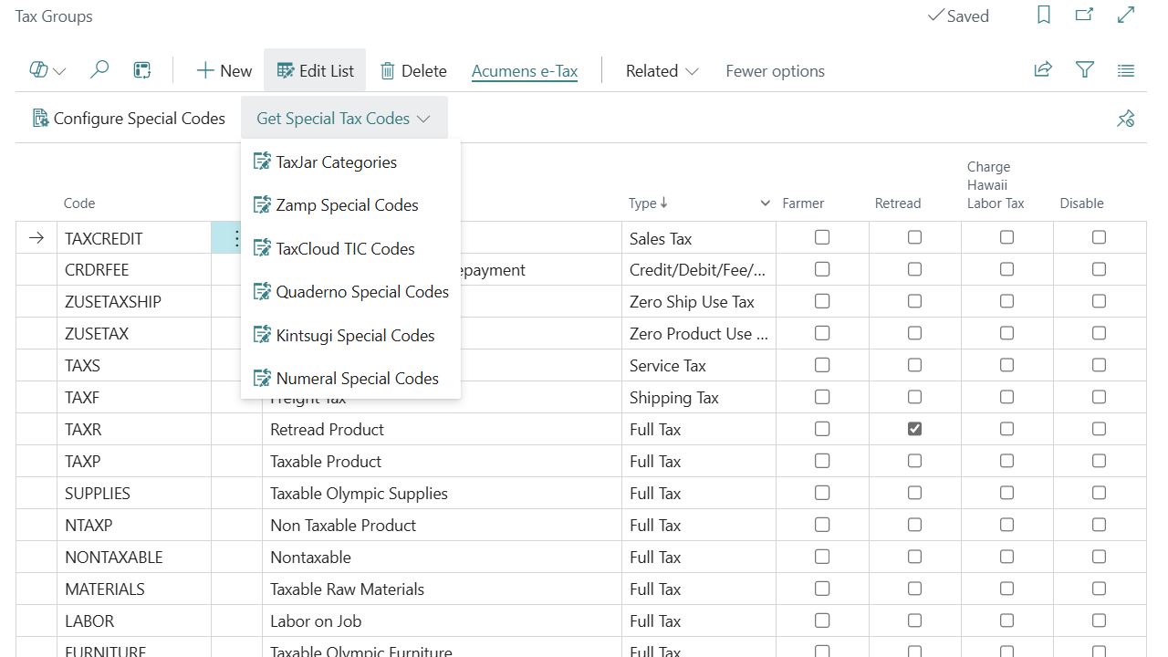1168x657 pixels.
Task: Click the share icon in toolbar
Action: pyautogui.click(x=1043, y=70)
